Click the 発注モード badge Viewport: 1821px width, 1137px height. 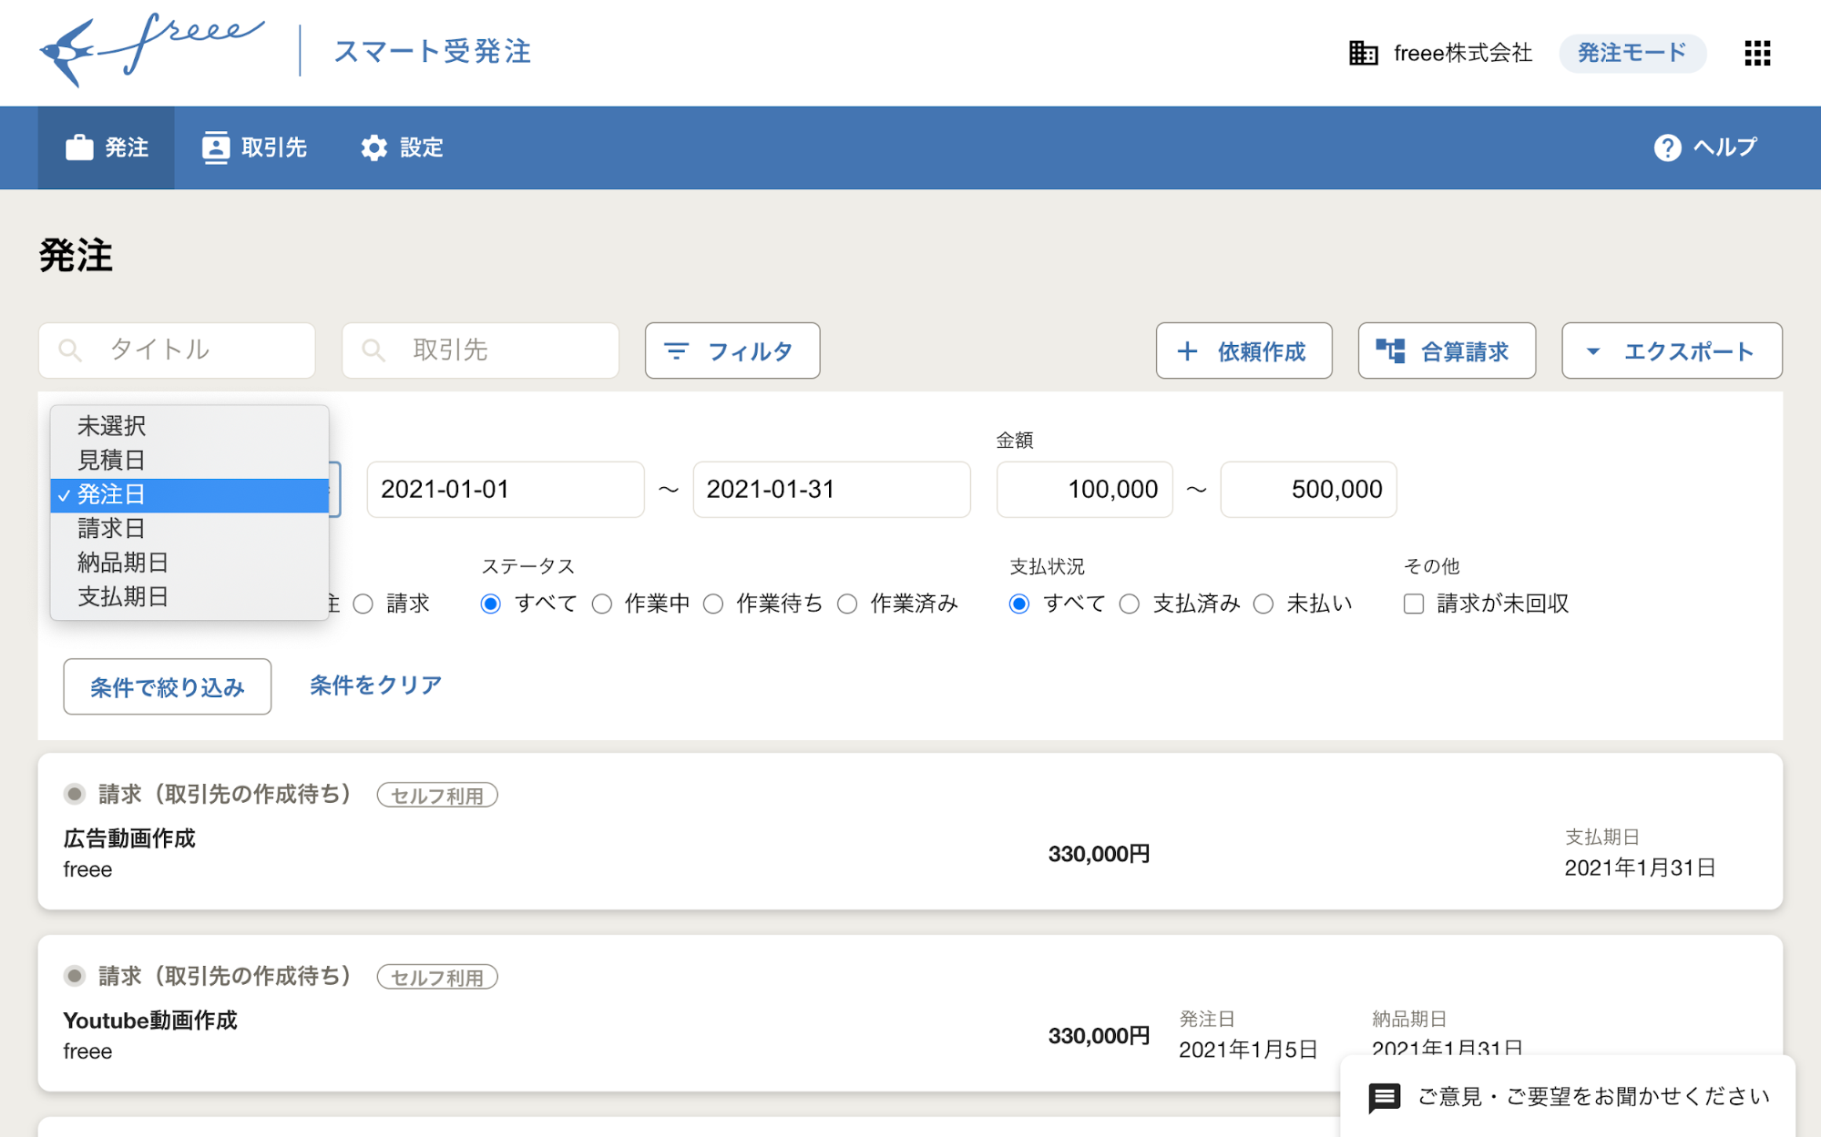tap(1632, 53)
